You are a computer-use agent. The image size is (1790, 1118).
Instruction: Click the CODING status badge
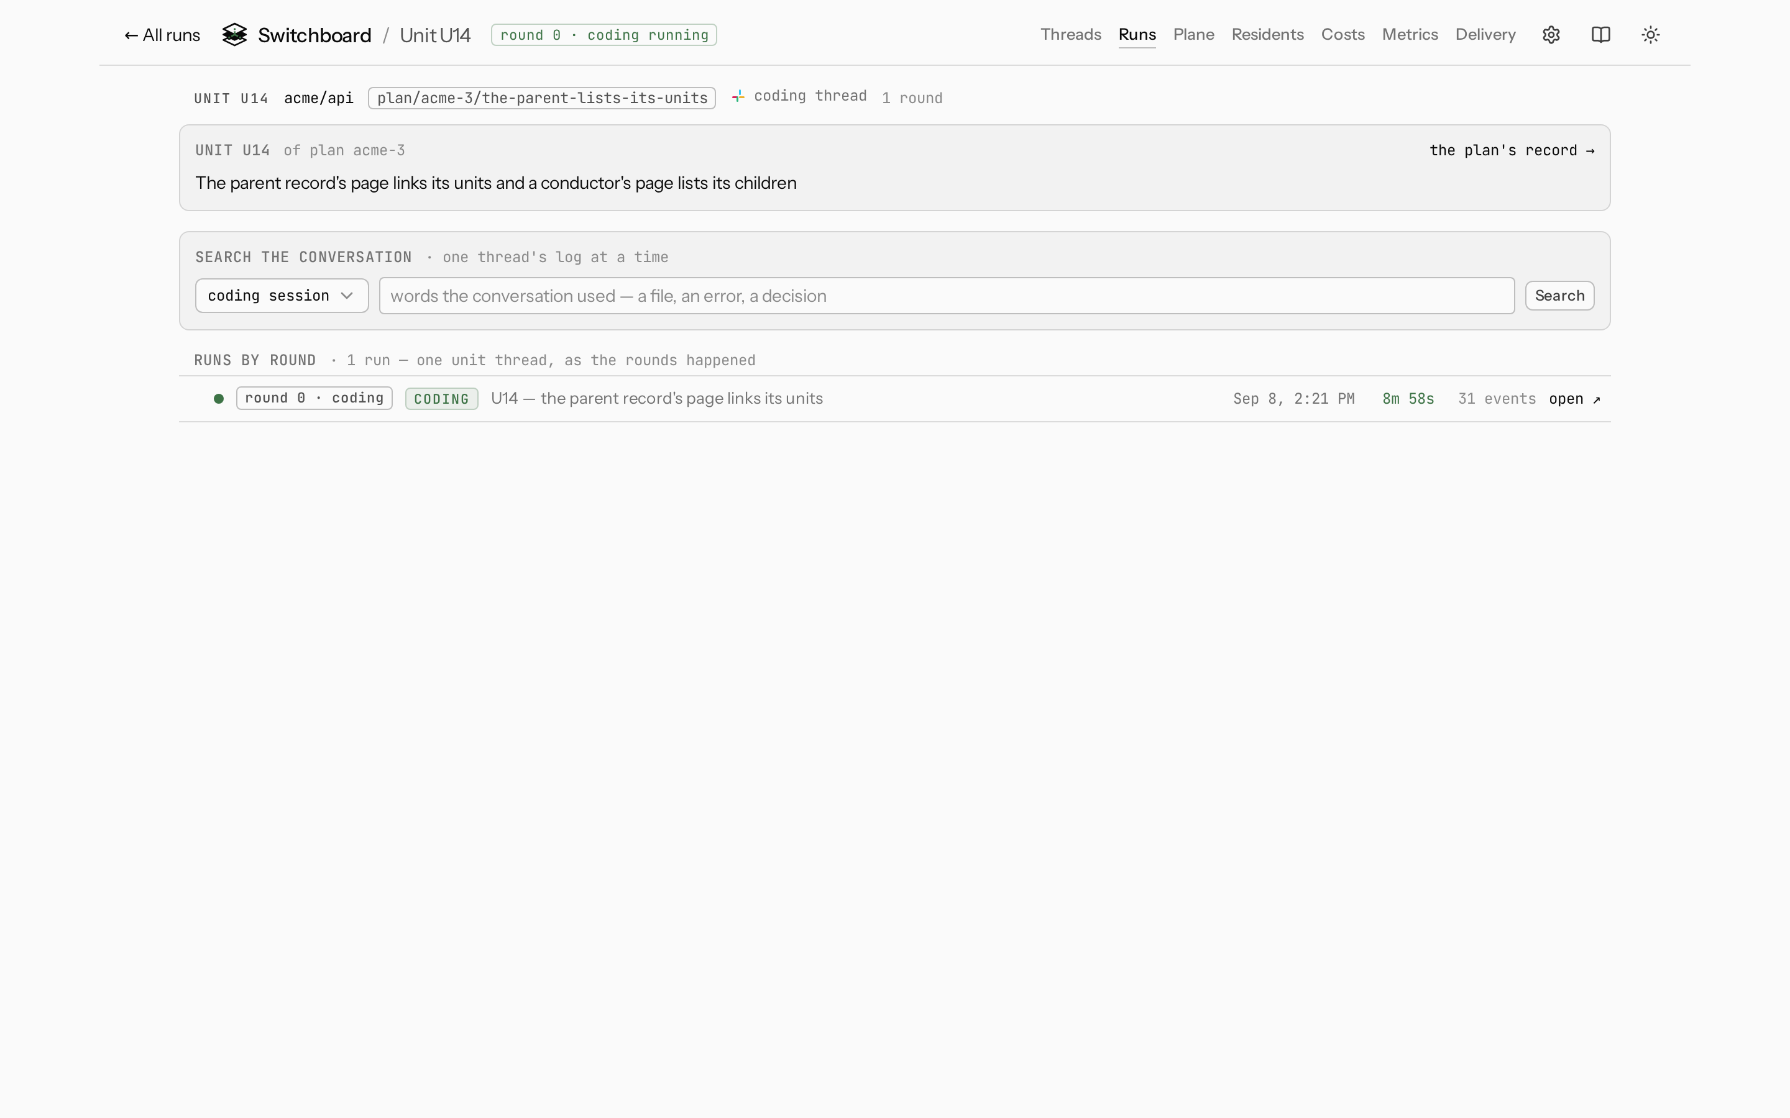coord(441,399)
